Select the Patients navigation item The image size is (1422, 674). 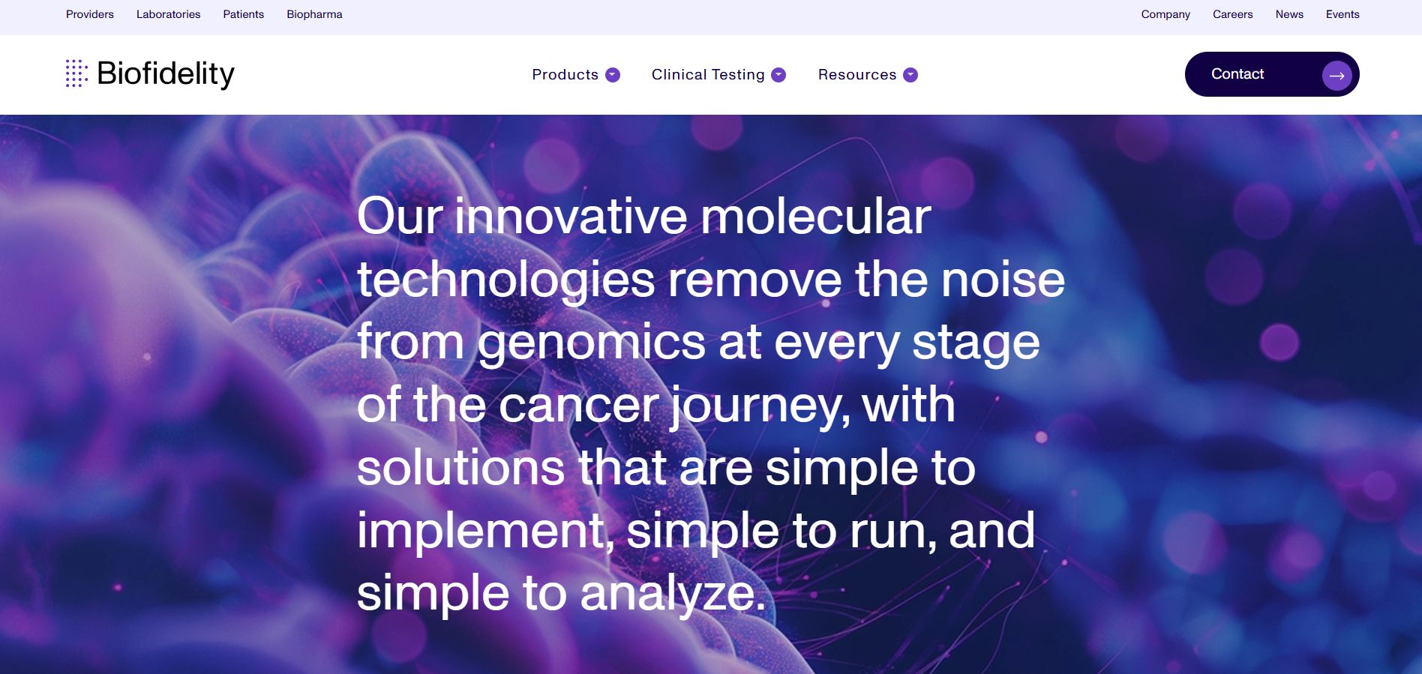coord(243,14)
